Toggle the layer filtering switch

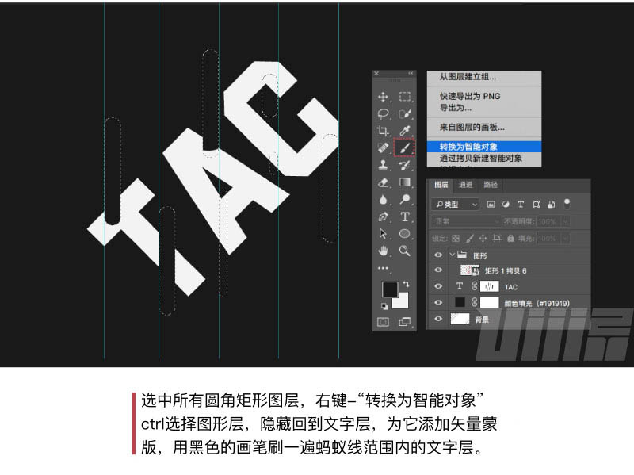pyautogui.click(x=567, y=203)
